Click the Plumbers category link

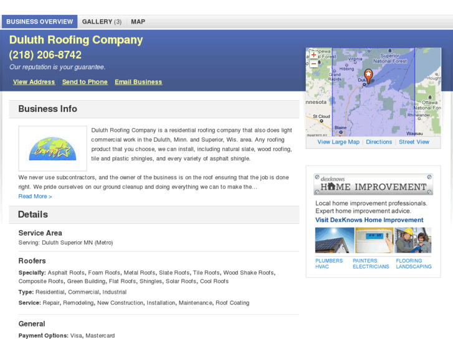(329, 261)
